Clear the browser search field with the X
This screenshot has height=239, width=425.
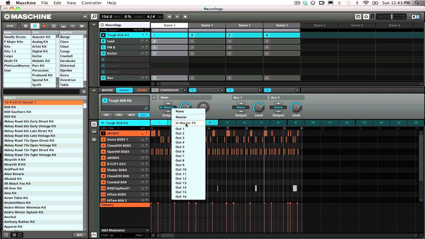tap(84, 92)
